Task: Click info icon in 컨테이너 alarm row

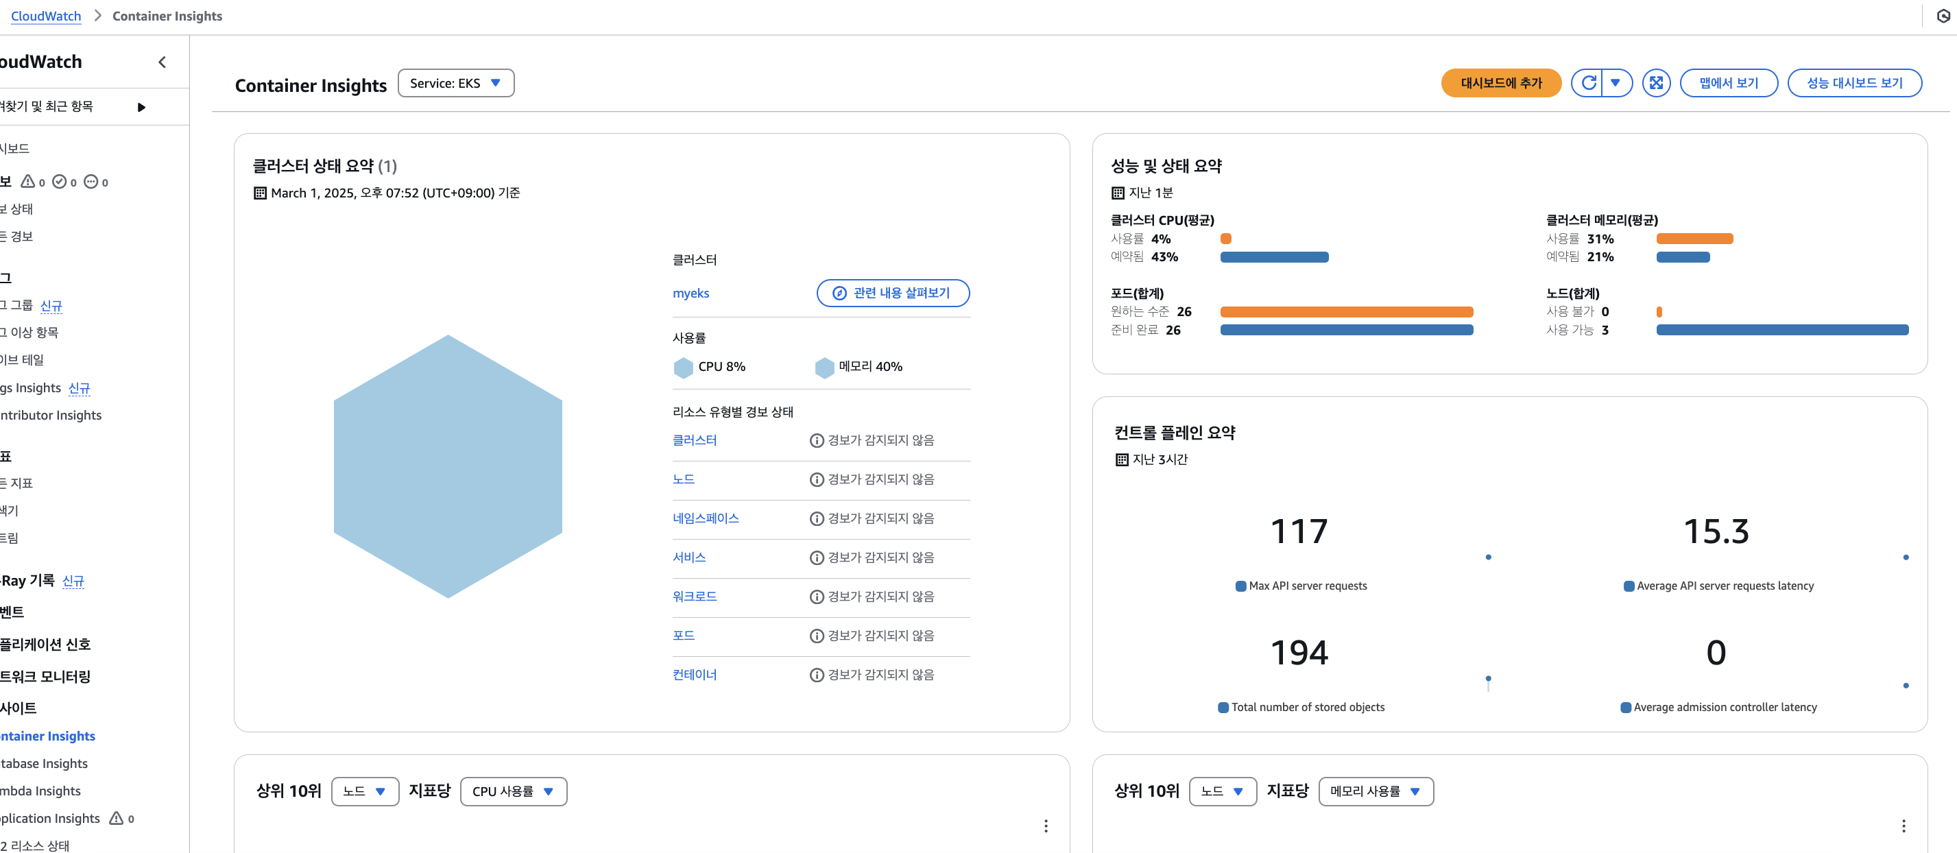Action: click(817, 675)
